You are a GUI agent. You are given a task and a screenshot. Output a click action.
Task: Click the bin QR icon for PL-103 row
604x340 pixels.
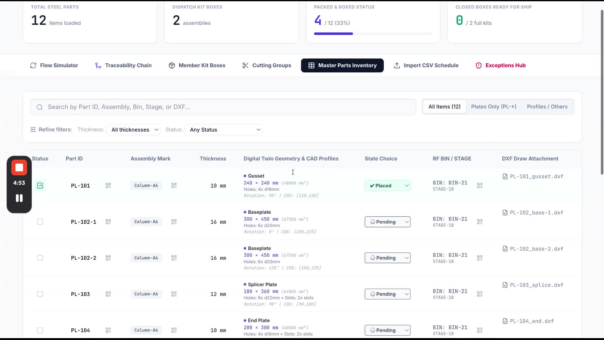coord(480,294)
